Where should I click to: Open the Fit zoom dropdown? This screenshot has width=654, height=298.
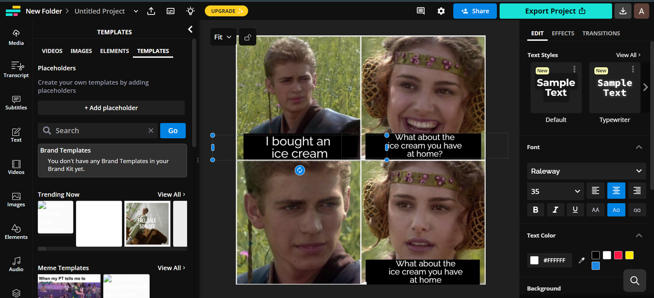pos(223,37)
